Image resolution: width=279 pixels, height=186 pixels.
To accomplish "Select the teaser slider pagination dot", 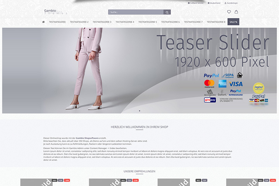I will (x=139, y=111).
